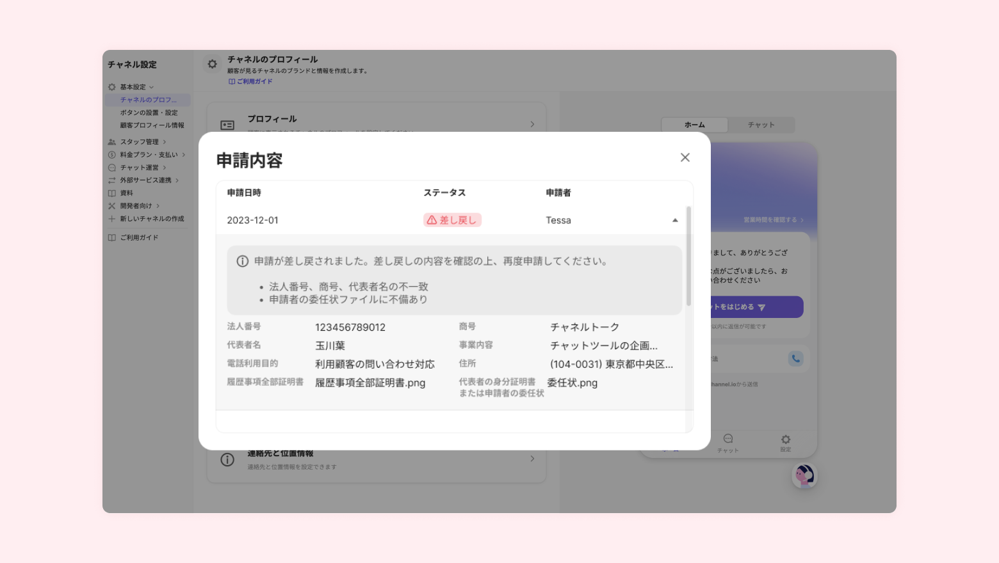
Task: Select the address (104-0031) 東京都中央区 text
Action: tap(612, 364)
